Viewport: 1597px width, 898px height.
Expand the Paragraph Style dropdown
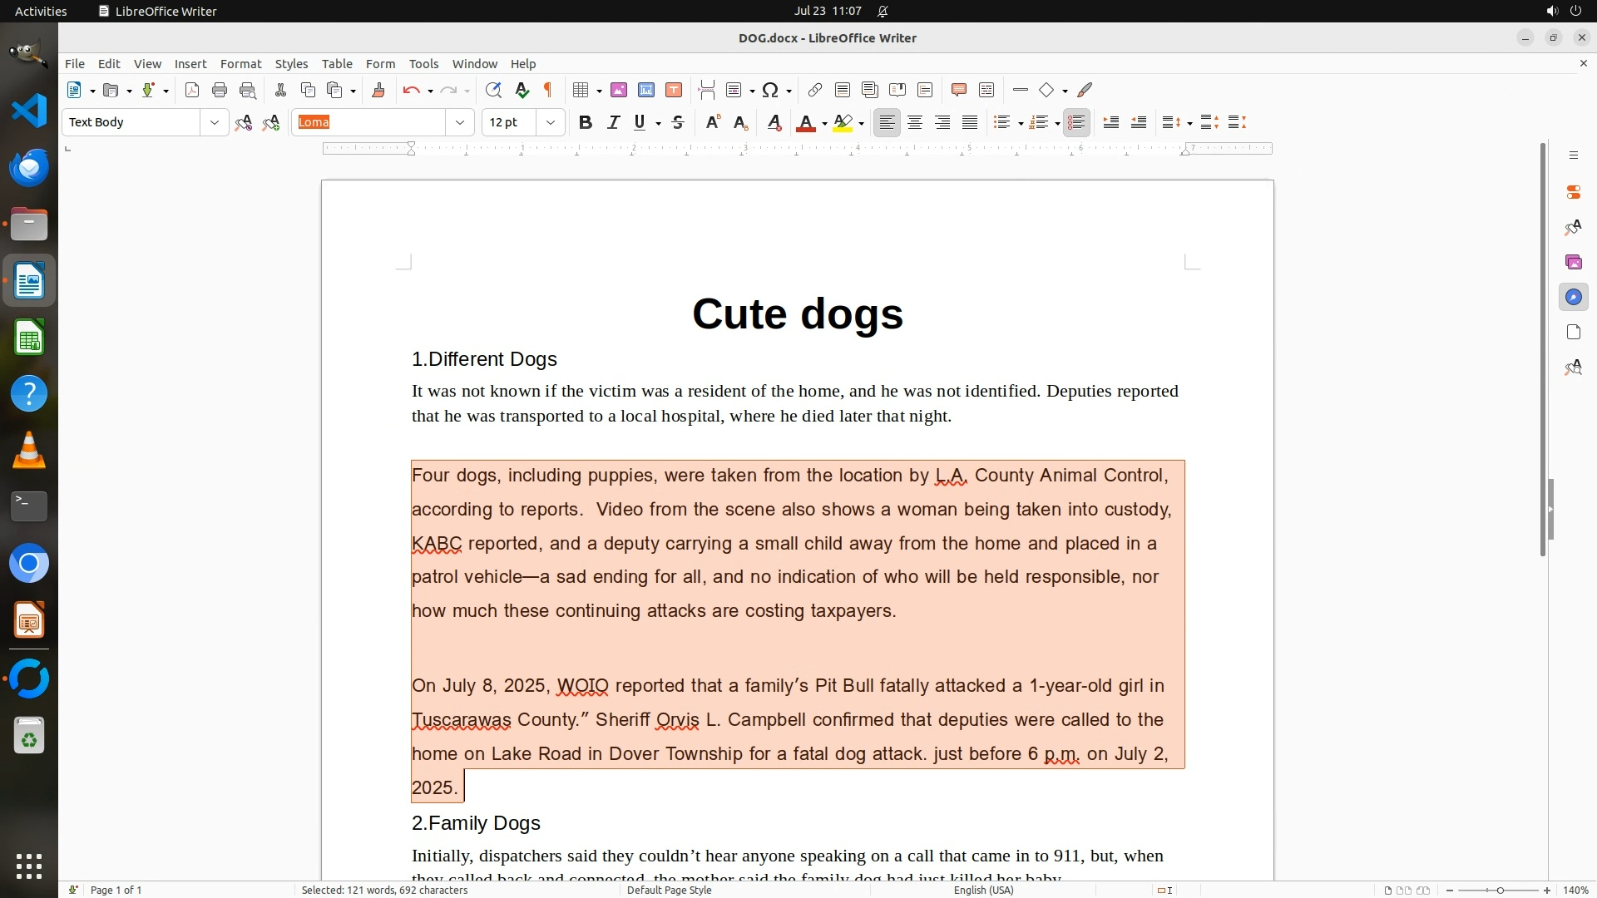[x=215, y=123]
